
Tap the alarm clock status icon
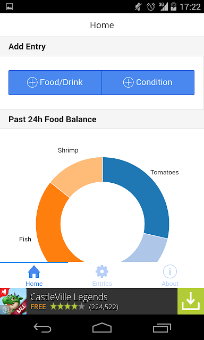pyautogui.click(x=151, y=7)
